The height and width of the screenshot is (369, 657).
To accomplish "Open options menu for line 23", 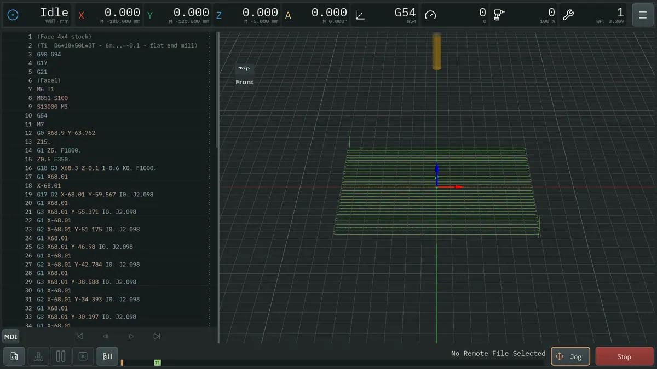I will click(x=210, y=229).
